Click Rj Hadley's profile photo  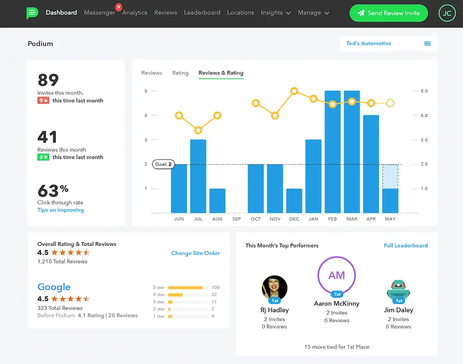[x=275, y=288]
